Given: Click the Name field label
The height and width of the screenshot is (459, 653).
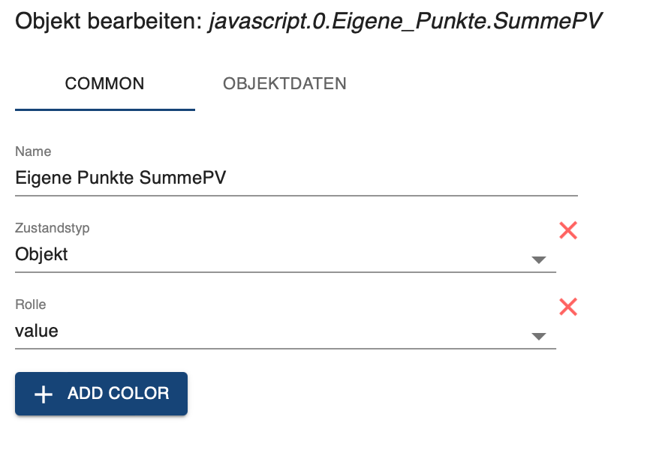Looking at the screenshot, I should pos(33,151).
